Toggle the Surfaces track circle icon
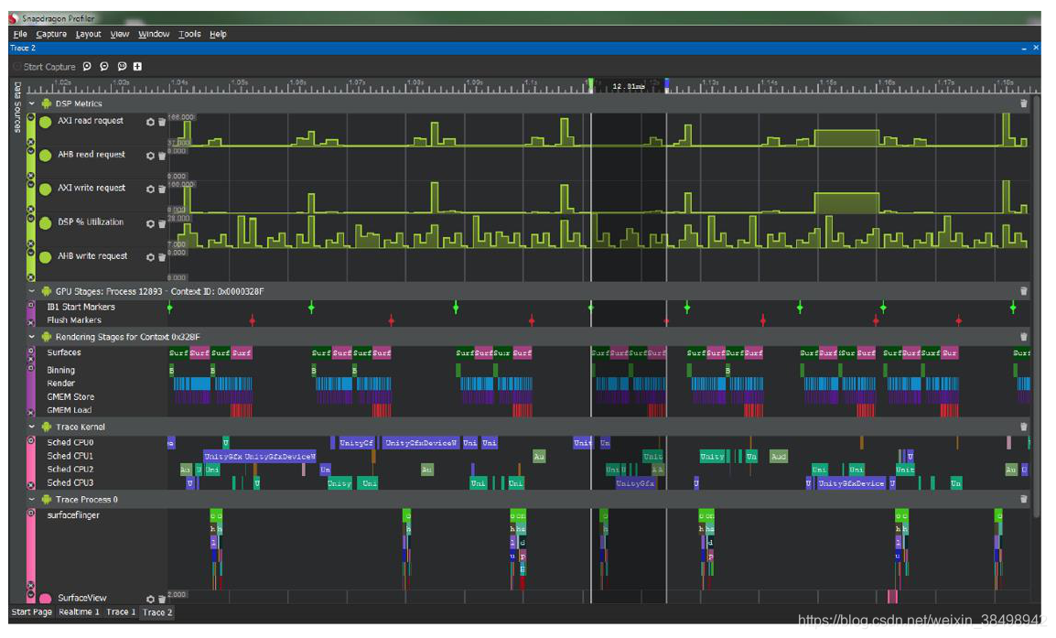The width and height of the screenshot is (1056, 638). (30, 351)
